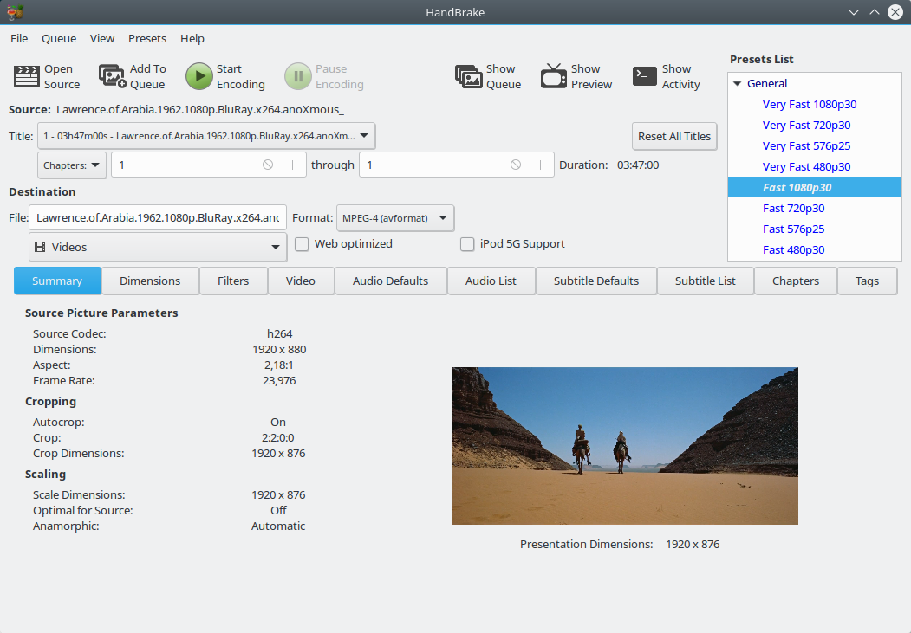Click the Add To Queue icon
Image resolution: width=911 pixels, height=633 pixels.
[x=112, y=76]
